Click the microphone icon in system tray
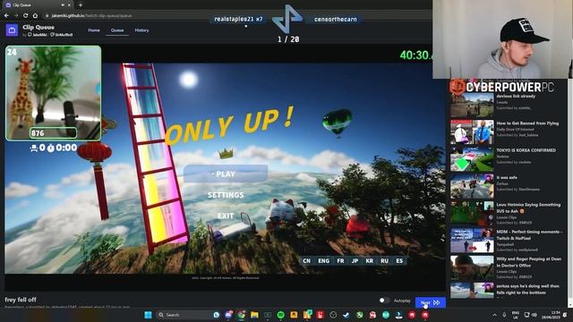 (x=504, y=315)
